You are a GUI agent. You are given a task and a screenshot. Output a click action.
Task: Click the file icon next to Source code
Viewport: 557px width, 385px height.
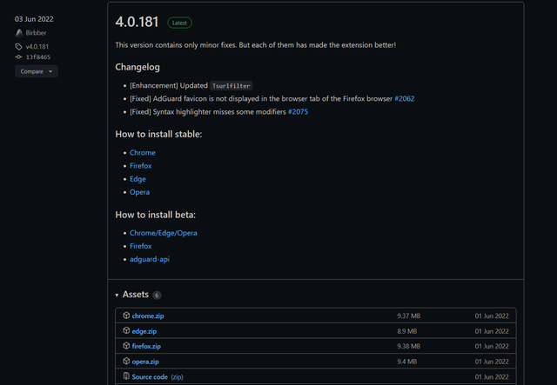pos(126,376)
